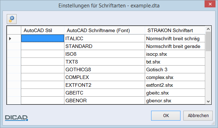Confirm with the OK button
The width and height of the screenshot is (218, 128).
166,116
